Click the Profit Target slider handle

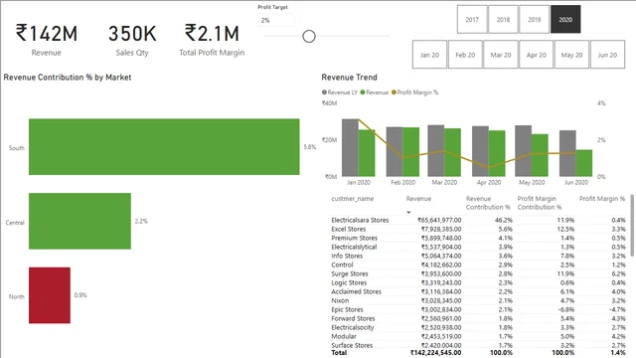[309, 37]
